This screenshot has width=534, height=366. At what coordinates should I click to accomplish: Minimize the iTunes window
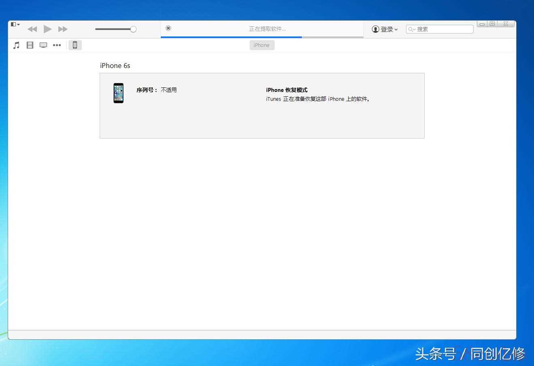point(482,24)
